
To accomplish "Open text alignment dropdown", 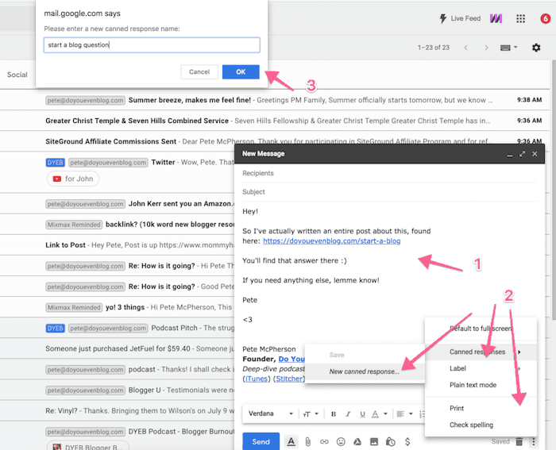I will [x=404, y=413].
